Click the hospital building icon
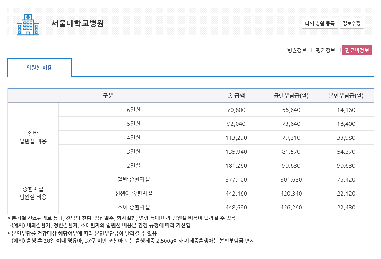The width and height of the screenshot is (381, 259). 28,25
